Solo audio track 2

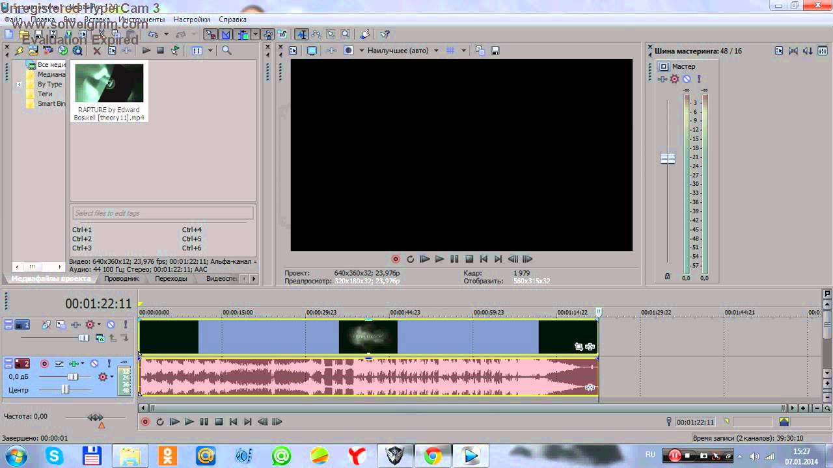(109, 363)
